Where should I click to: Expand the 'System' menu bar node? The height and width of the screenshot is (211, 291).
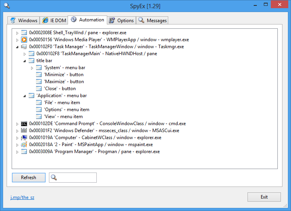coord(32,68)
